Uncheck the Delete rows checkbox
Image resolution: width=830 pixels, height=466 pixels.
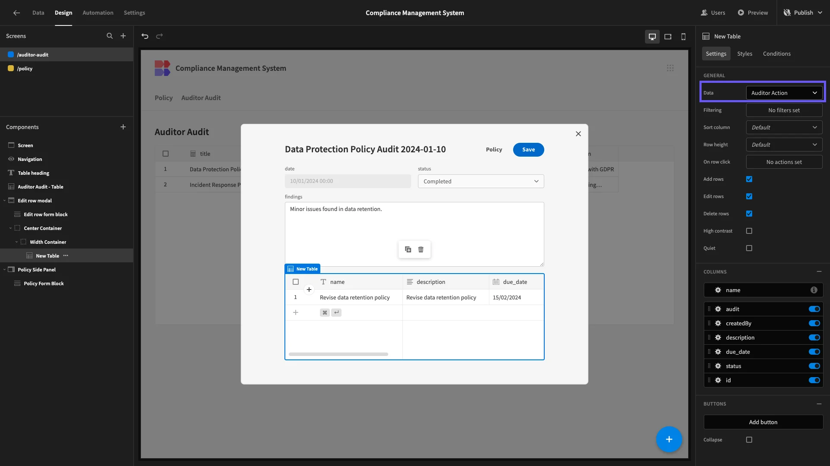[749, 214]
